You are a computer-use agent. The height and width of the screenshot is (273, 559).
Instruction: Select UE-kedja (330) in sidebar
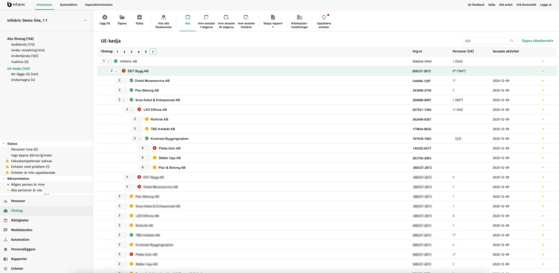click(x=19, y=68)
